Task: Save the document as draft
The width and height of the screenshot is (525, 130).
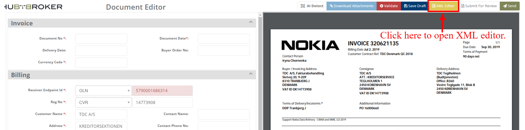Action: 415,6
